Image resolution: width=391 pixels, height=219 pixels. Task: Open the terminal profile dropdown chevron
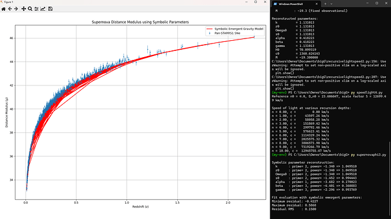coord(331,4)
